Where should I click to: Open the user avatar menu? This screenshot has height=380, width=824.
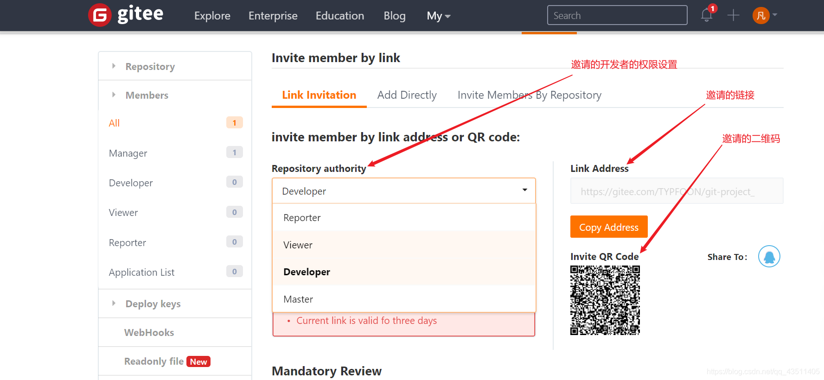[x=761, y=15]
